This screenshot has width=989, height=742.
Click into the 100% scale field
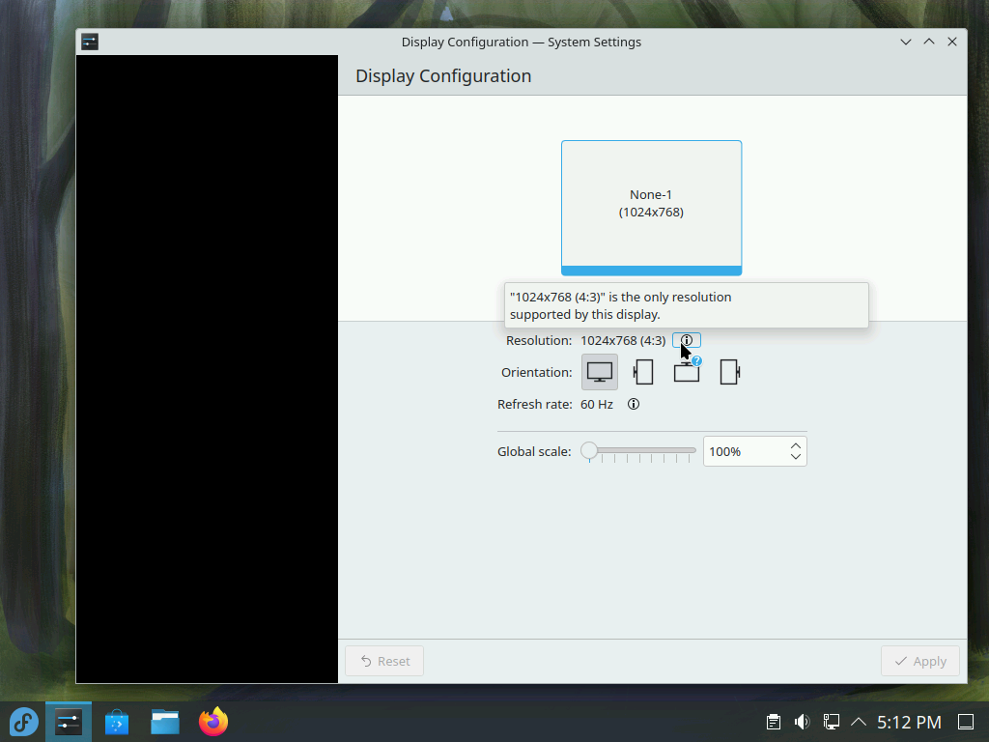coord(745,452)
